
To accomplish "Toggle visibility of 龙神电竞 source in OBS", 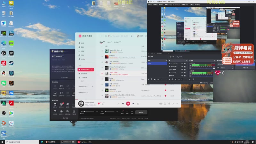I will pos(182,69).
